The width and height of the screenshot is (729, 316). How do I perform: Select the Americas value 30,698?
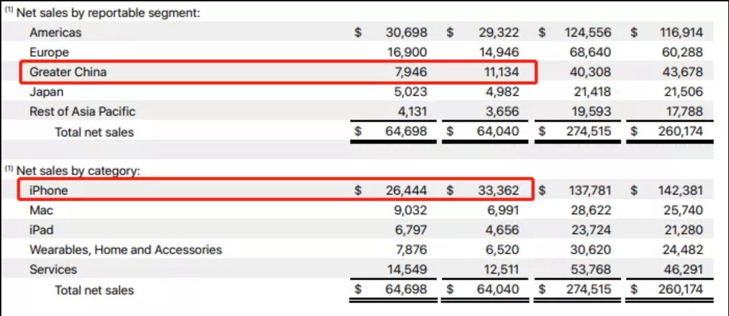(x=406, y=33)
